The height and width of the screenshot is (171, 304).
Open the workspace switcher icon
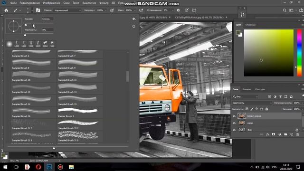coord(291,10)
